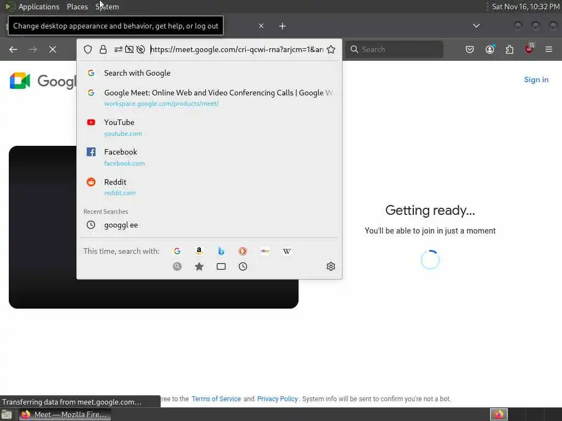Open the Extensions puzzle icon
The image size is (562, 421).
tap(509, 49)
